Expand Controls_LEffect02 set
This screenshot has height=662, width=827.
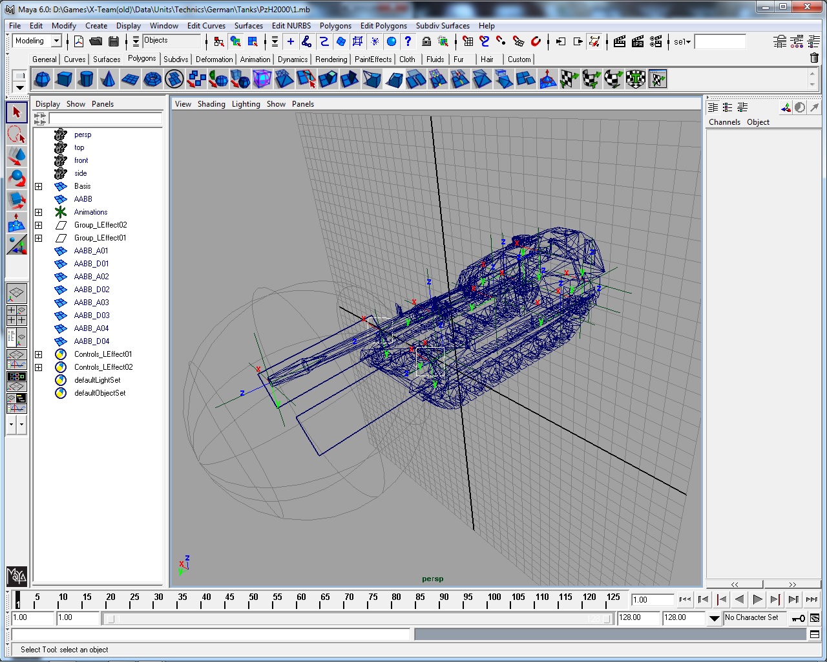38,367
